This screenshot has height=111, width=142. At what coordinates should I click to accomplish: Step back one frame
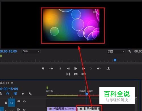pos(68,68)
